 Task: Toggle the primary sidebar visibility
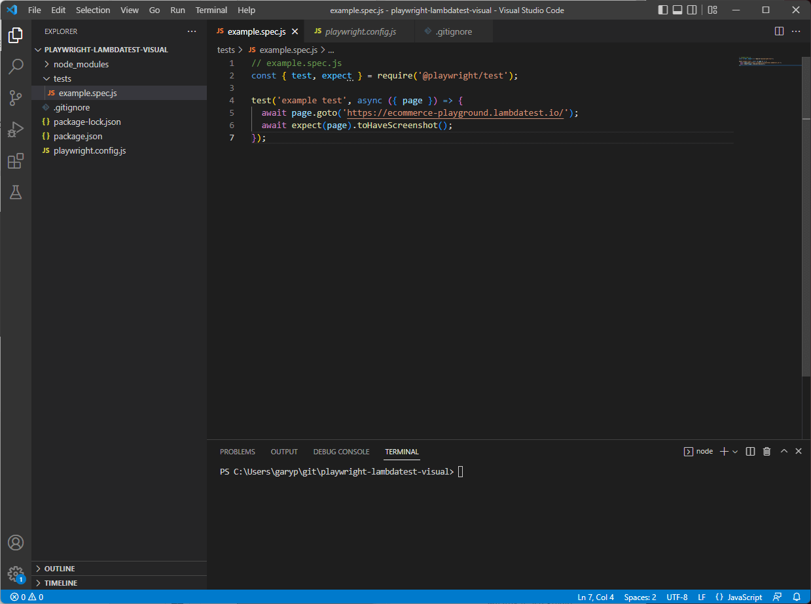pos(662,10)
